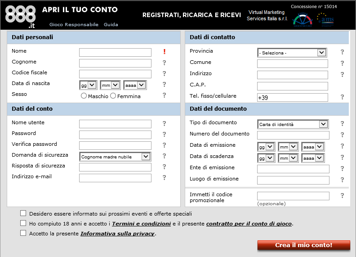Open the Tipo di documento dropdown
Viewport: 356px width, 257px height.
pos(293,124)
